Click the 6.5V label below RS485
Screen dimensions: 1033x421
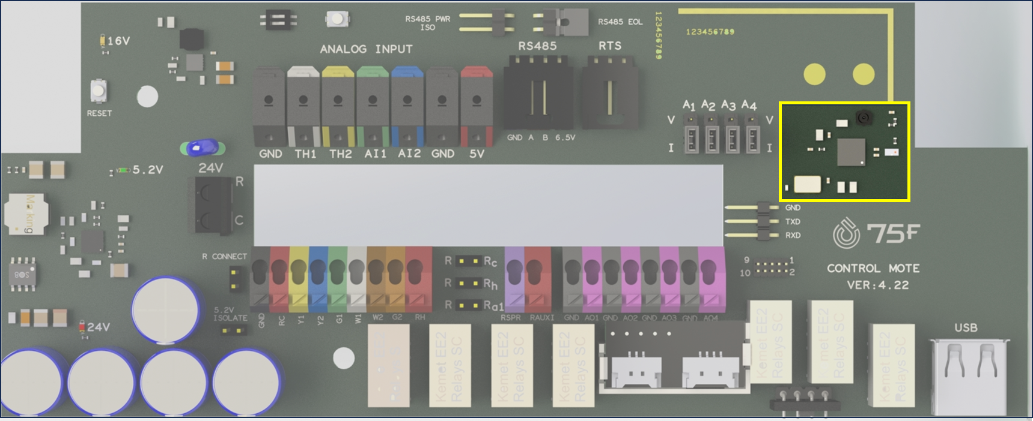click(565, 137)
